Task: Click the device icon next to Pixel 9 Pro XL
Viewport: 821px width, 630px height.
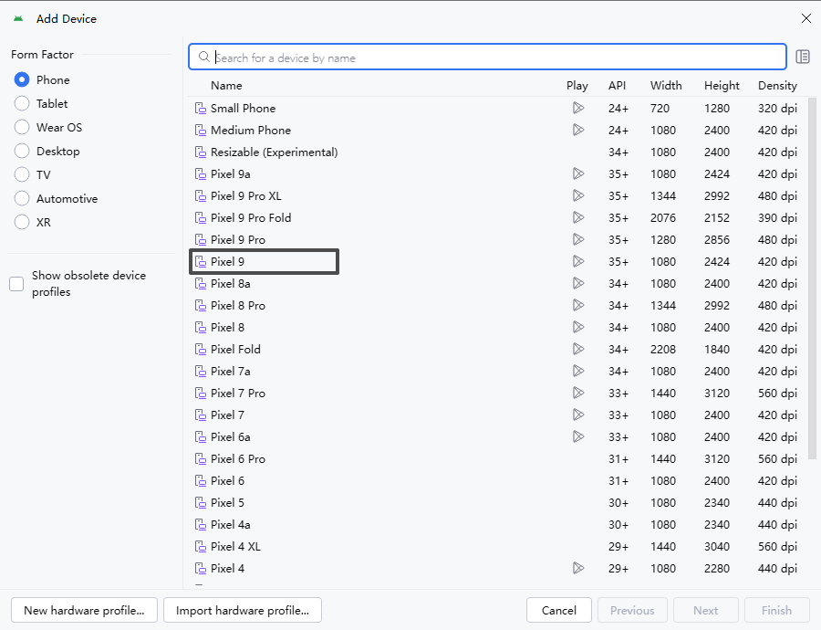Action: [x=201, y=196]
